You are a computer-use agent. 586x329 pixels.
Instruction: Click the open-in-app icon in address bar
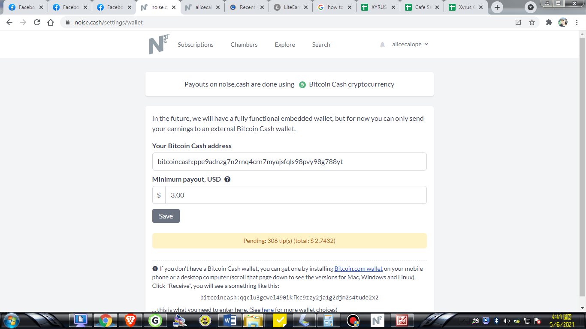[518, 22]
